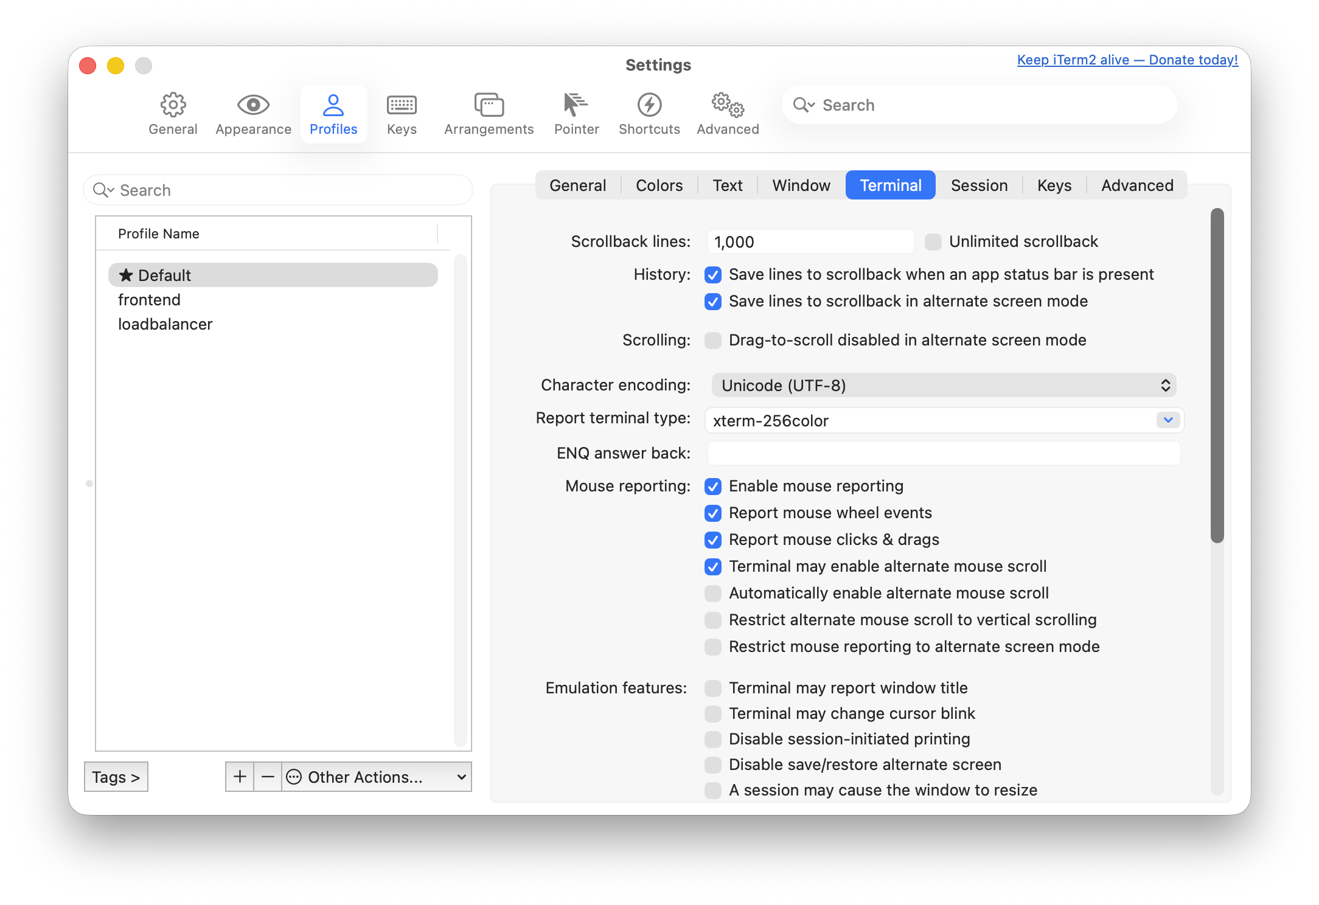Enable Unlimited scrollback checkbox

coord(933,242)
